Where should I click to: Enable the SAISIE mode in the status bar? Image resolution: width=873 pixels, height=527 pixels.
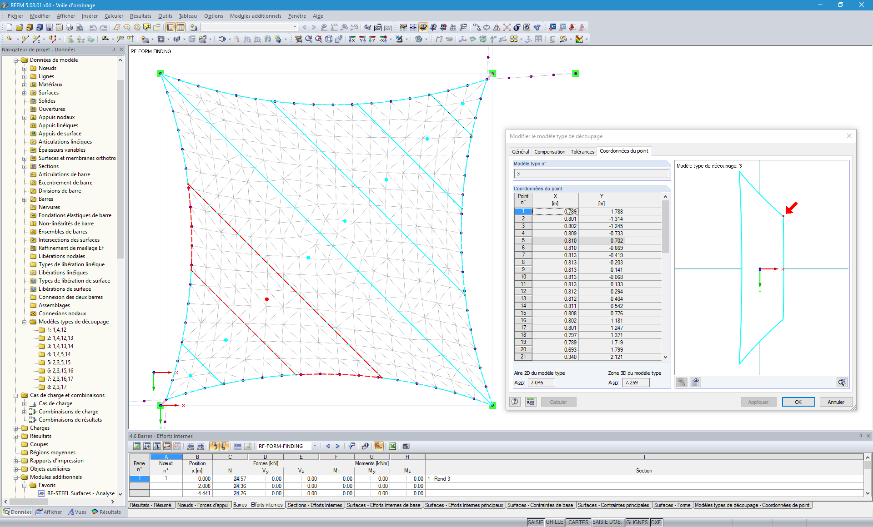(x=535, y=522)
